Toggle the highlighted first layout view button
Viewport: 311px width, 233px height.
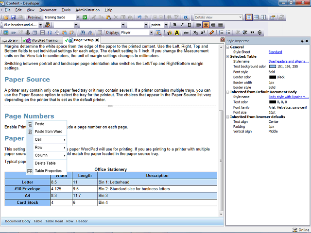pos(249,17)
